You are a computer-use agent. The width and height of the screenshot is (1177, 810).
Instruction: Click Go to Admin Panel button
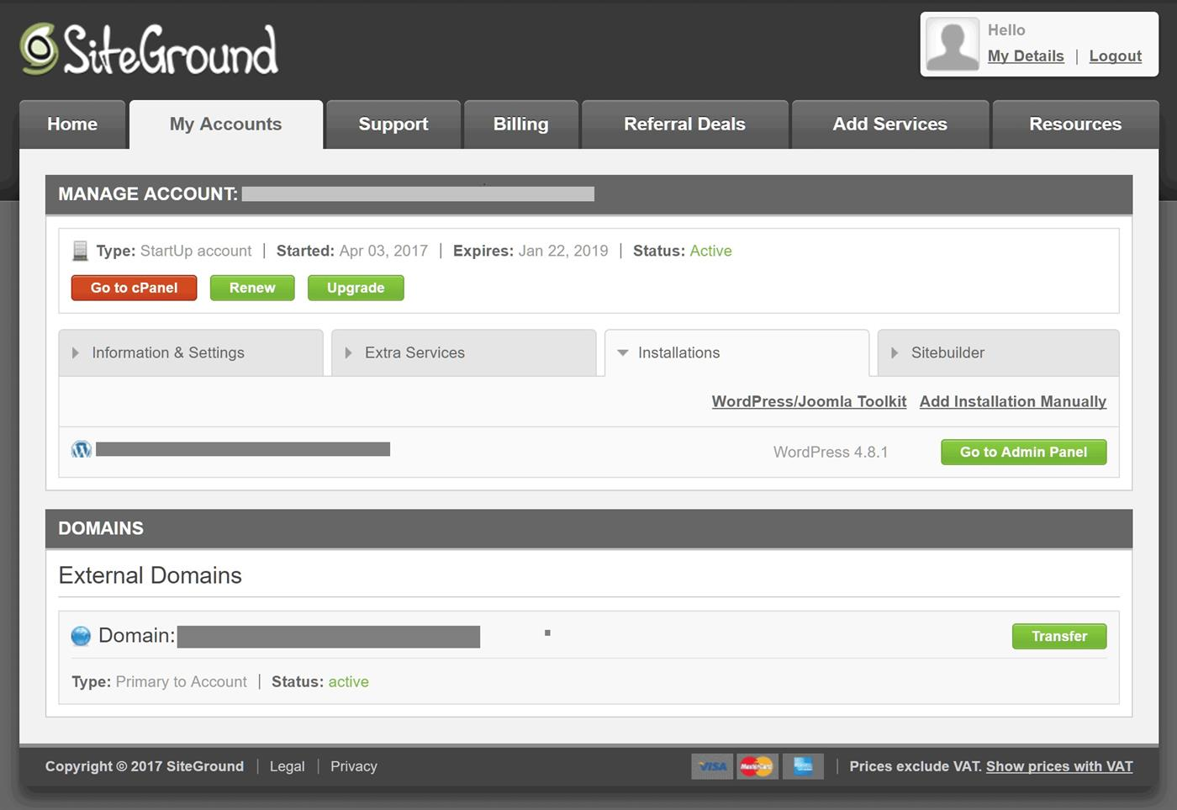click(1023, 452)
